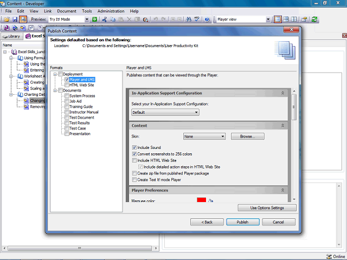
Task: Click the Open folder toolbar icon
Action: [x=7, y=19]
